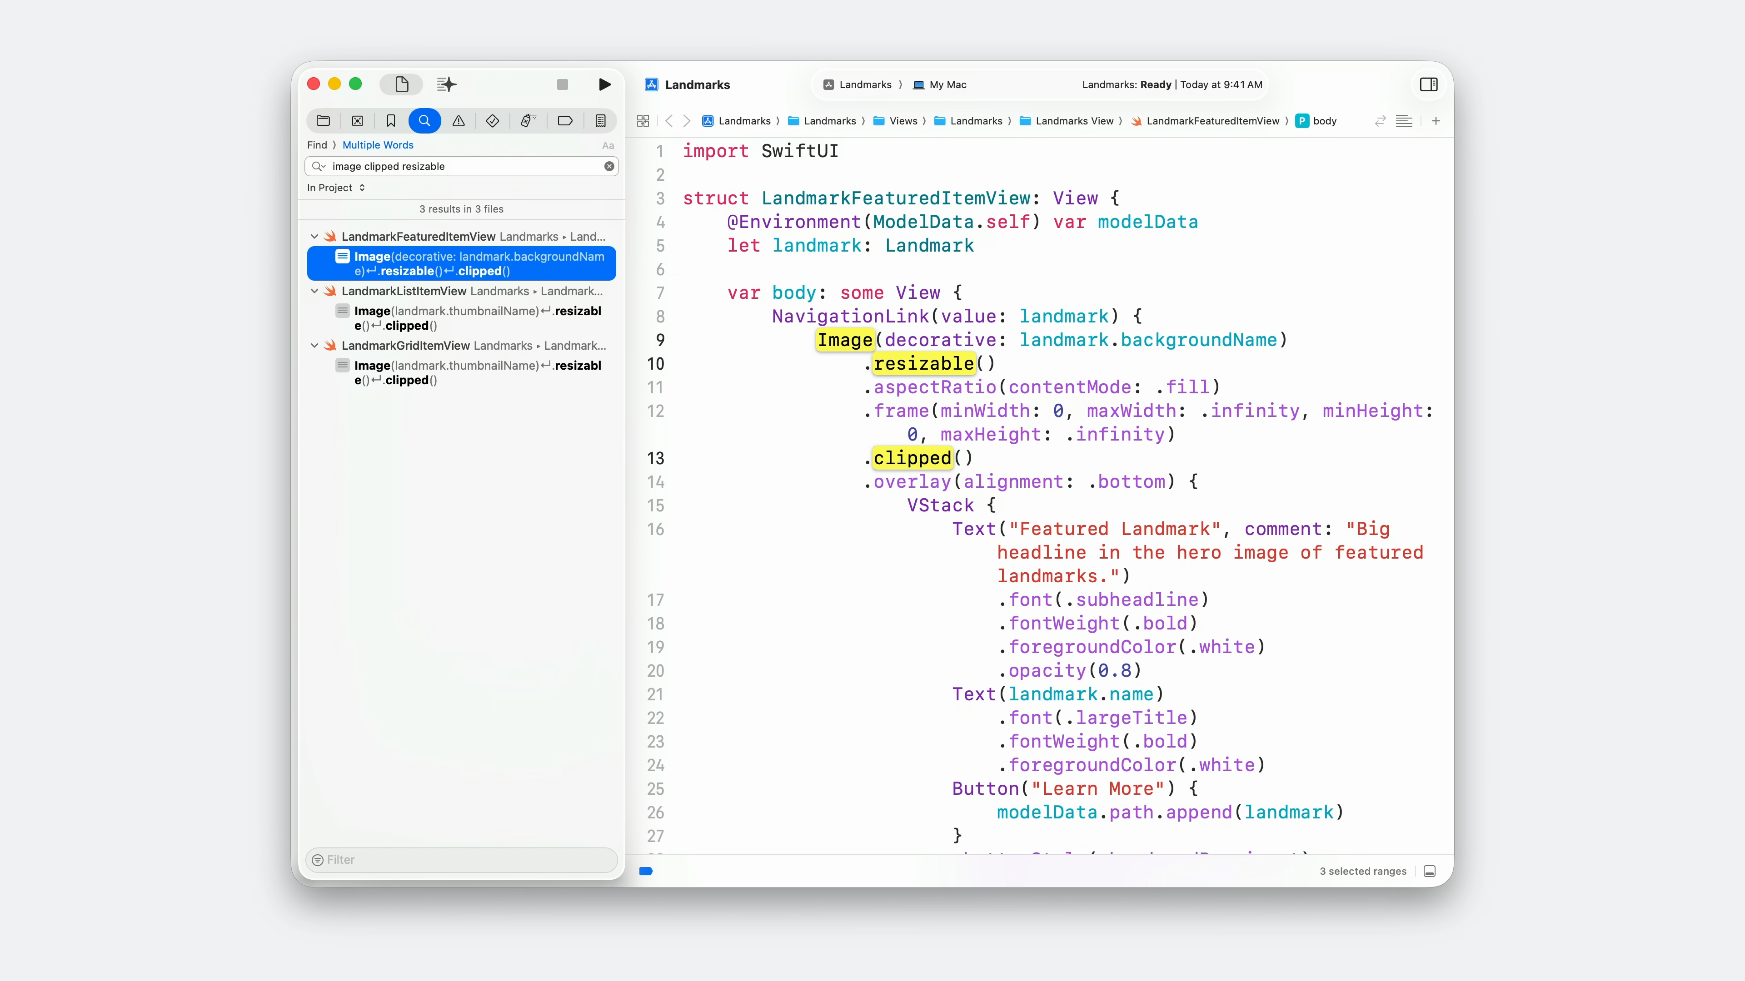
Task: Toggle the Aa match case option
Action: click(x=608, y=145)
